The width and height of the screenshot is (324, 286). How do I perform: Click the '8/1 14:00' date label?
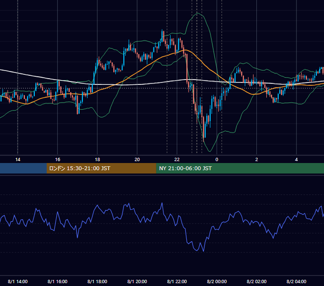point(18,282)
